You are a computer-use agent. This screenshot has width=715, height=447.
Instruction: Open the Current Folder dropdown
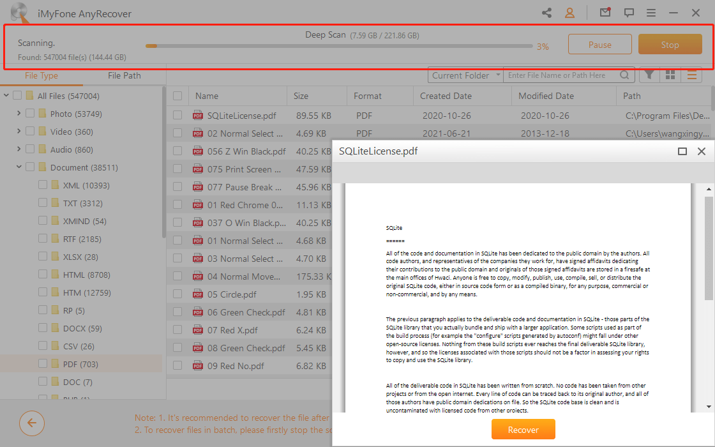[465, 75]
